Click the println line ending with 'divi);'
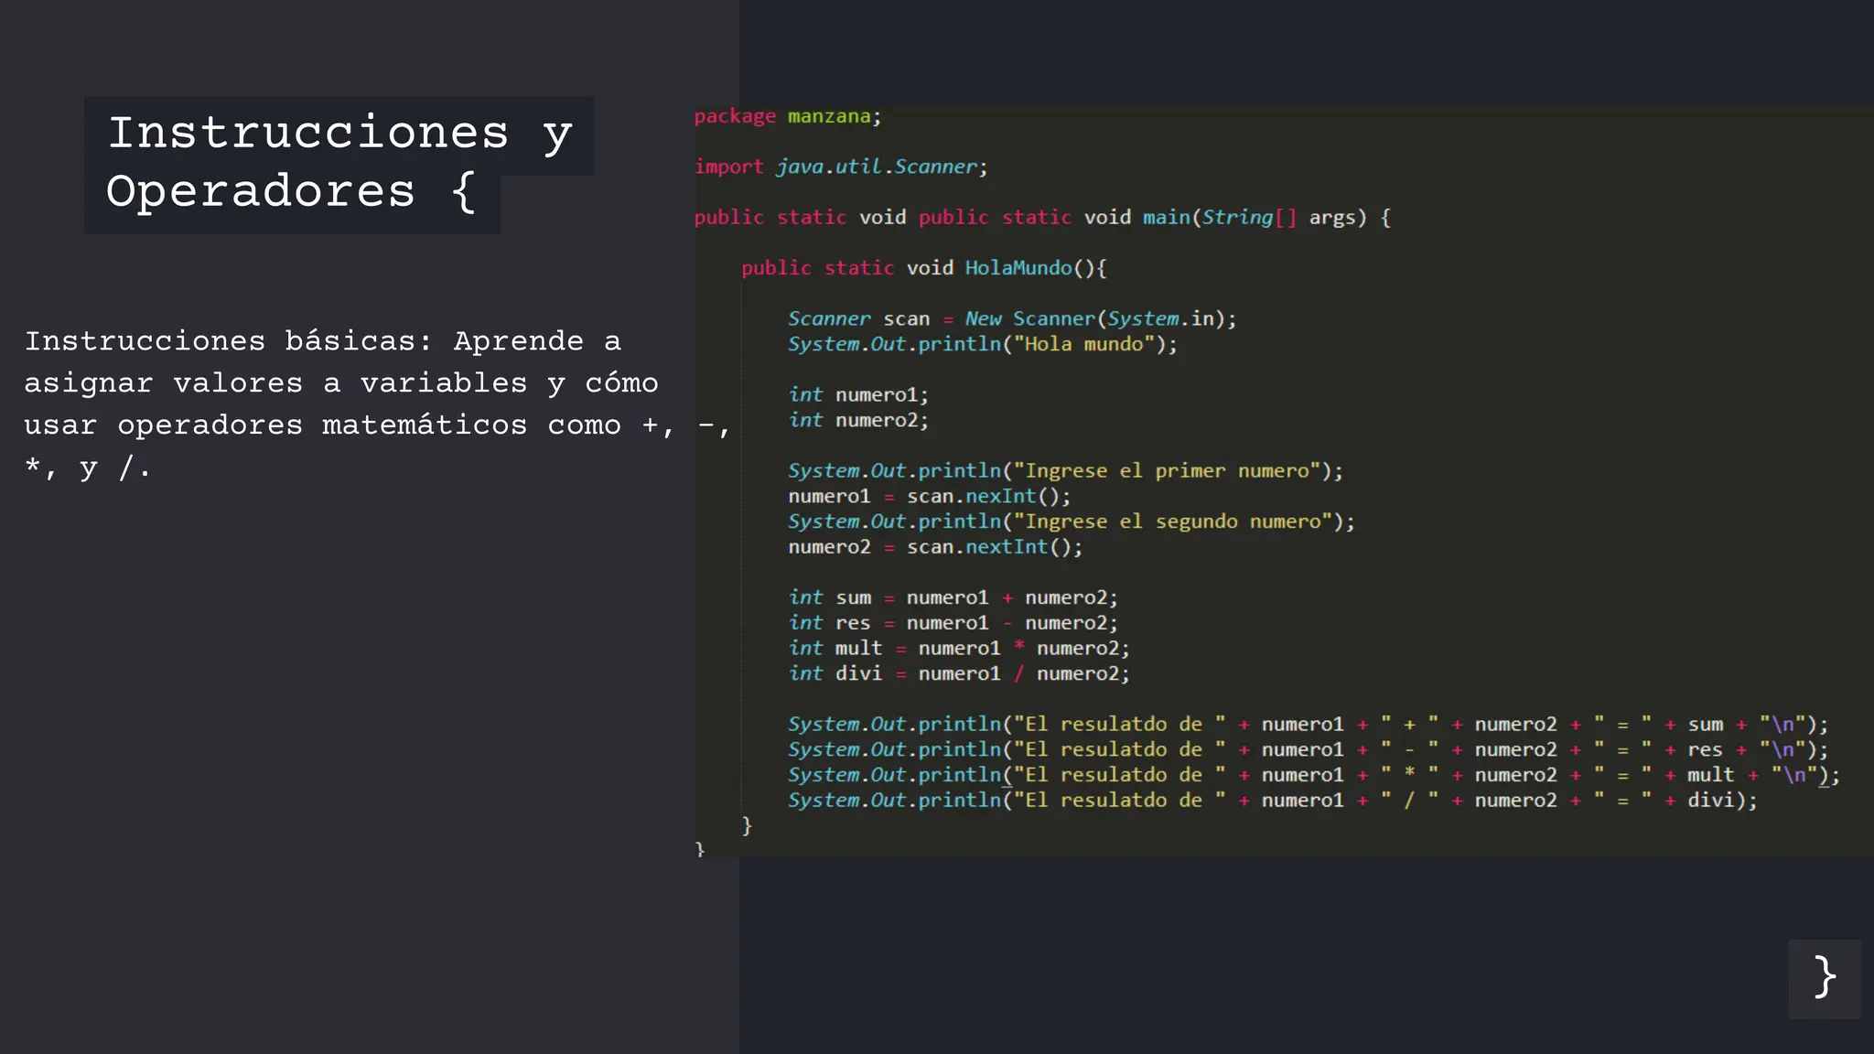 pyautogui.click(x=1272, y=801)
